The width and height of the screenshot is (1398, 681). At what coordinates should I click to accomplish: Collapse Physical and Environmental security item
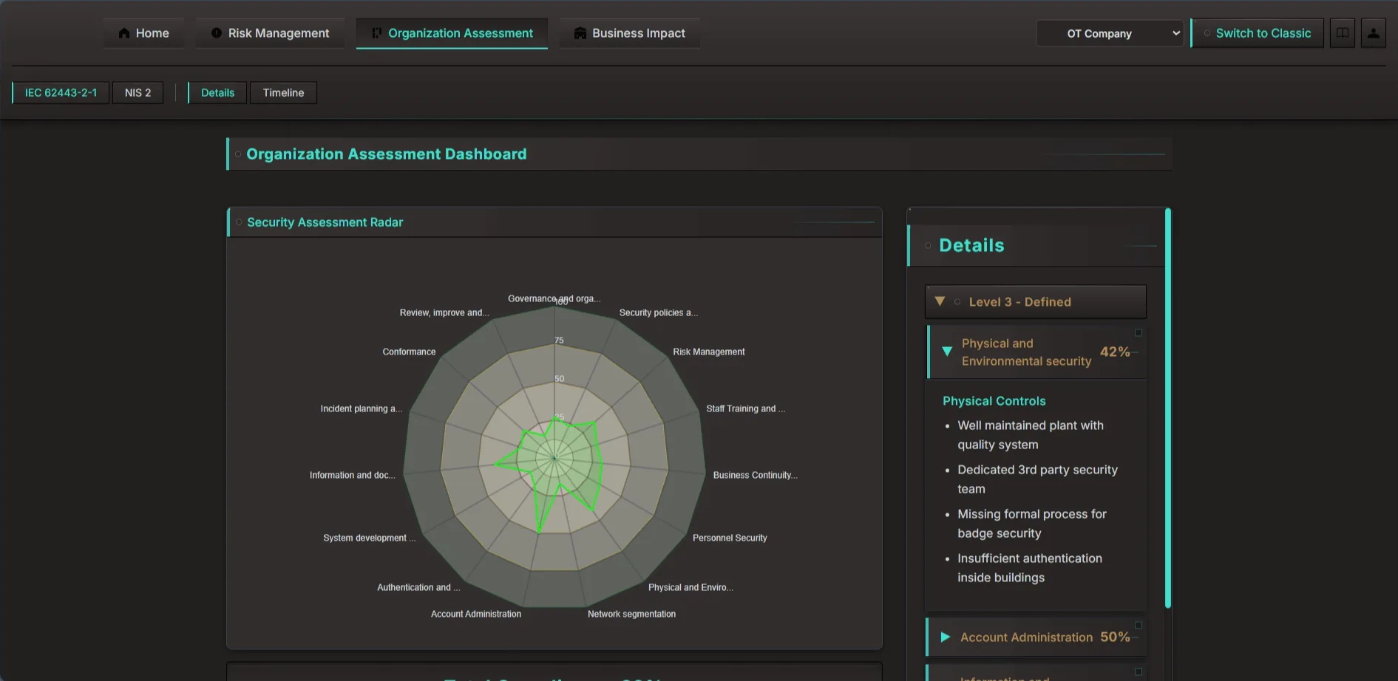coord(947,352)
